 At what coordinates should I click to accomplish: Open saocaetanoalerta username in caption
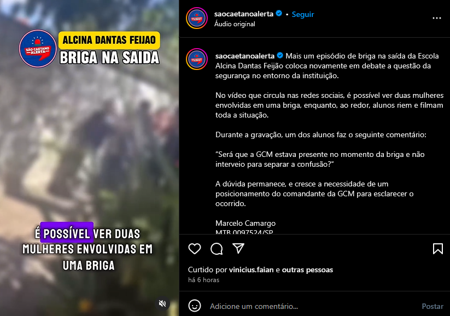(245, 56)
